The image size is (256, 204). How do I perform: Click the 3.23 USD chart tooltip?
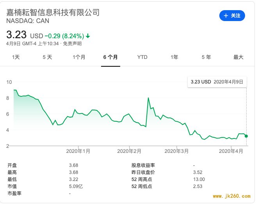click(217, 82)
